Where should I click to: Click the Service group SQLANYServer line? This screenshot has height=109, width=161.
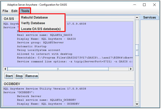click(40, 42)
